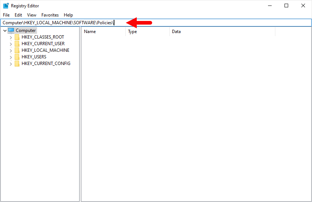This screenshot has width=312, height=202.
Task: Open the View menu
Action: 32,15
